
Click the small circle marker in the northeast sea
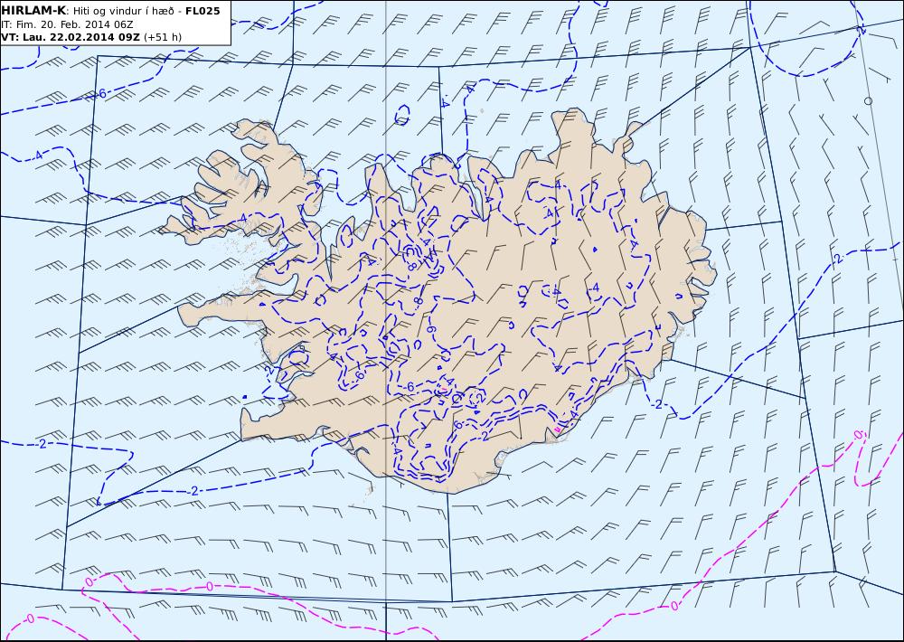click(868, 101)
